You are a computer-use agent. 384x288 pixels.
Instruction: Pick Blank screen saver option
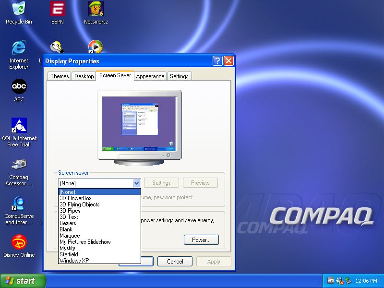pyautogui.click(x=99, y=229)
